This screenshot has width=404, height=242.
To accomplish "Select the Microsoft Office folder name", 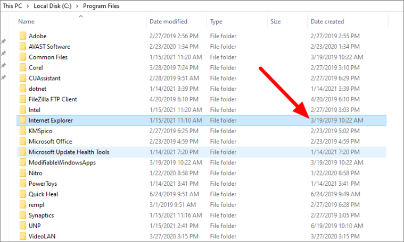I will (50, 141).
